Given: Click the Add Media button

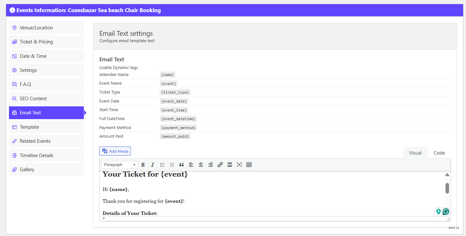Looking at the screenshot, I should (115, 151).
